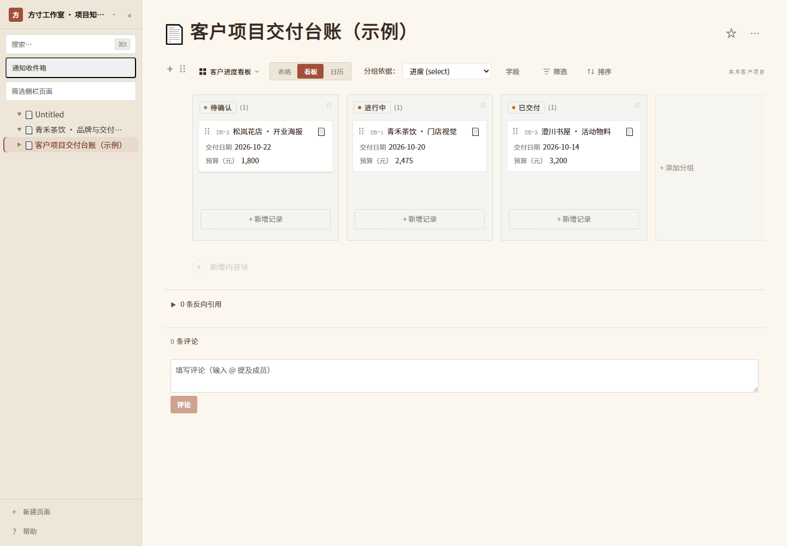
Task: Click the 填写评论 comment textarea
Action: [x=465, y=376]
